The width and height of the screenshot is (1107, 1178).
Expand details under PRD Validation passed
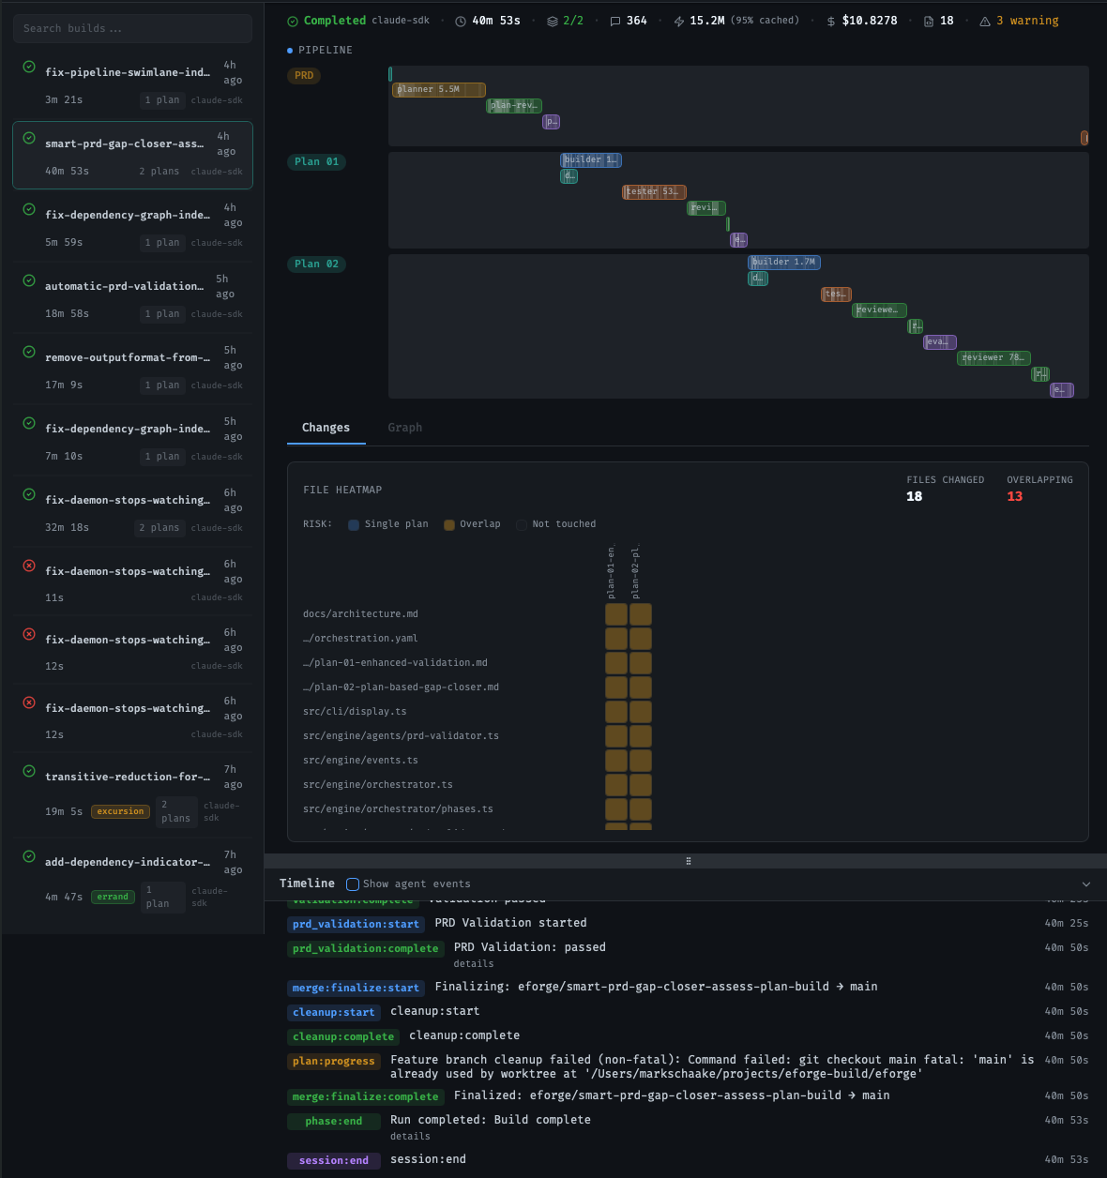(x=474, y=964)
